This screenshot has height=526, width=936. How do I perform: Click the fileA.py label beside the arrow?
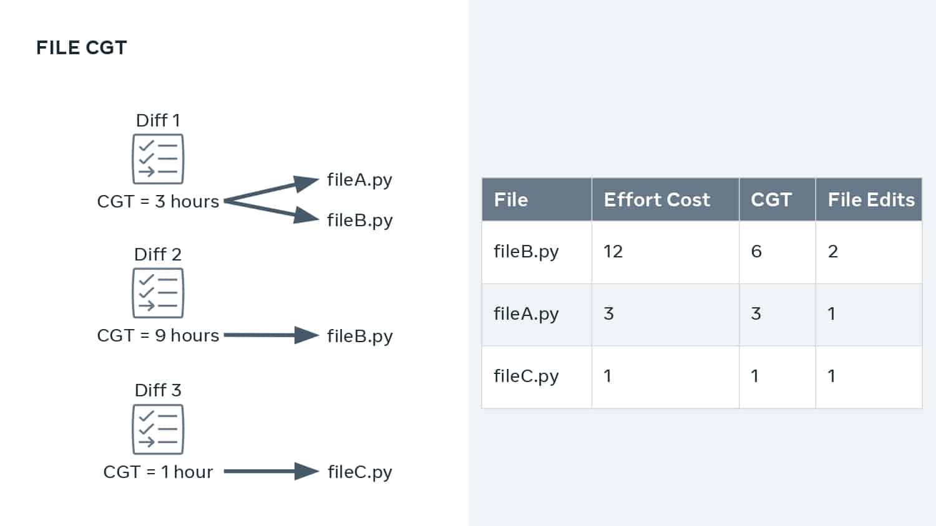(x=359, y=180)
